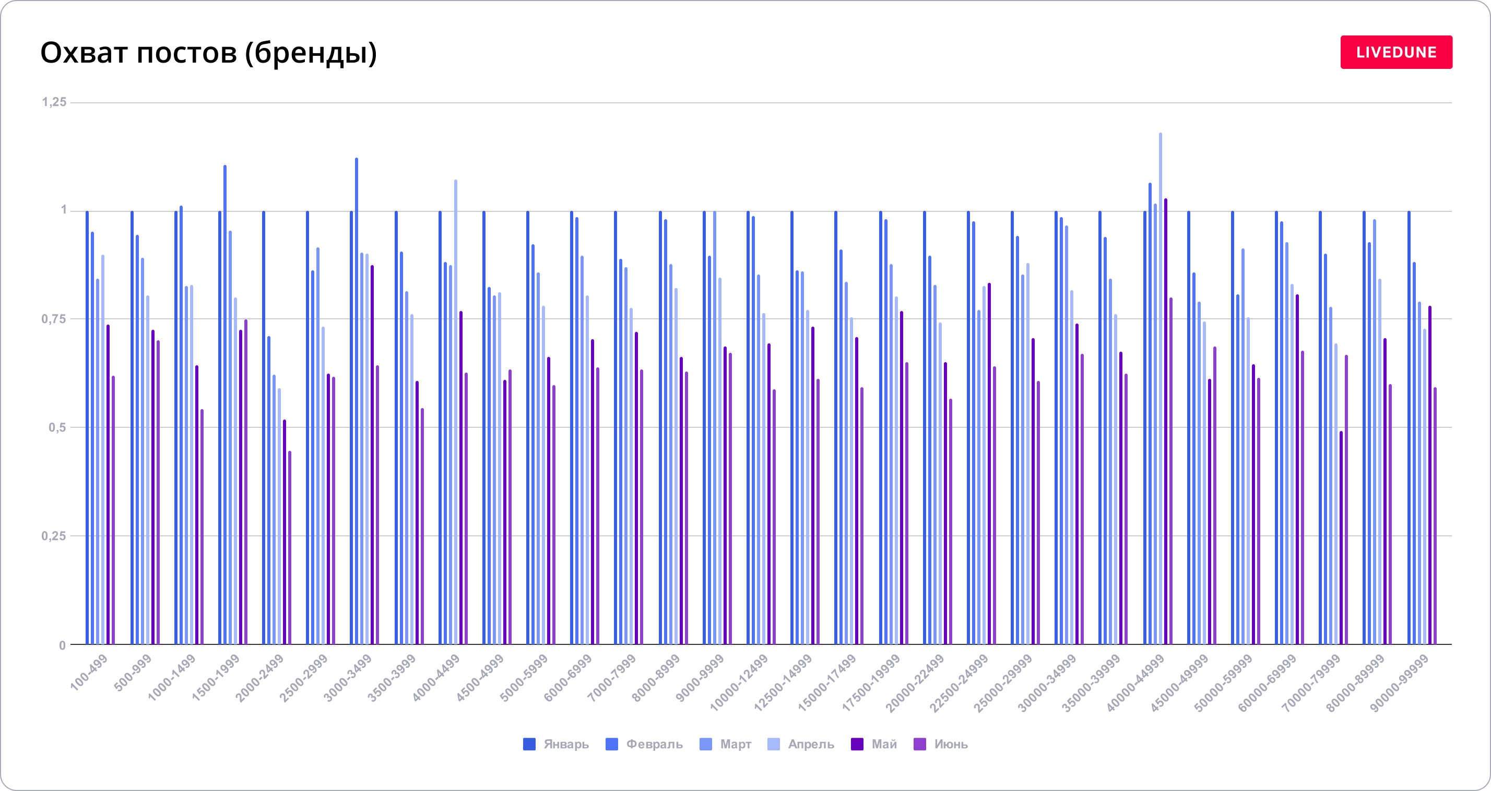Image resolution: width=1491 pixels, height=791 pixels.
Task: Click the Май legend color swatch
Action: (x=857, y=744)
